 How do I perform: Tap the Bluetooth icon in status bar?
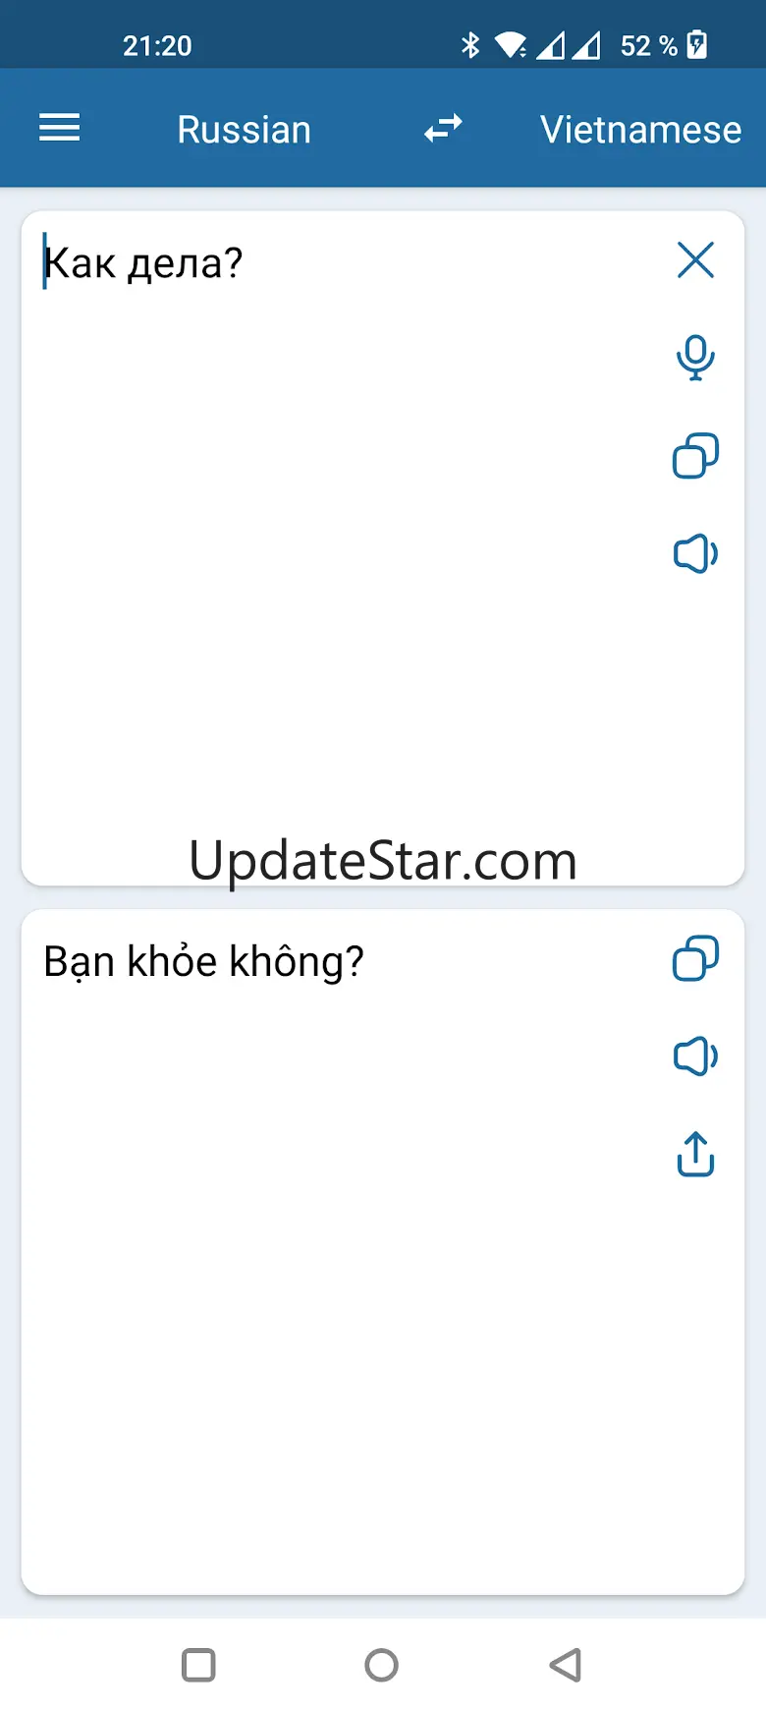point(470,45)
